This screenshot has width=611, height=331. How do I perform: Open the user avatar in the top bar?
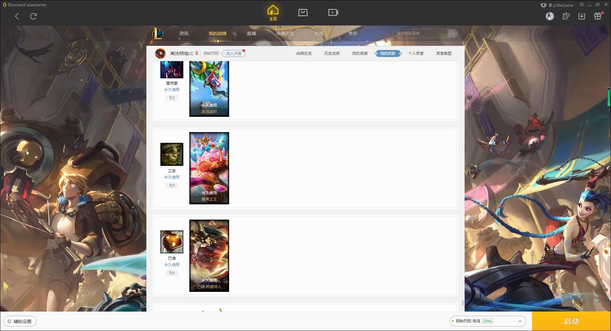550,16
